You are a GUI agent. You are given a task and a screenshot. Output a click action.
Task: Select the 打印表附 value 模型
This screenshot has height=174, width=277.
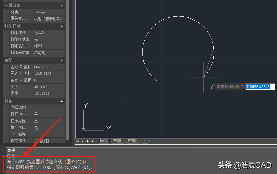[49, 46]
